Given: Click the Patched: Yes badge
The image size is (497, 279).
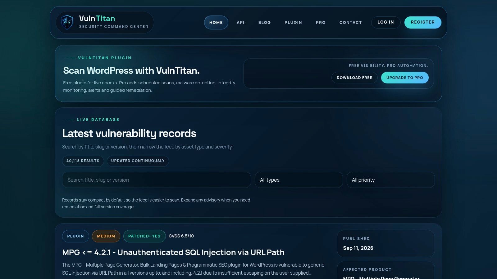Looking at the screenshot, I should pos(144,236).
